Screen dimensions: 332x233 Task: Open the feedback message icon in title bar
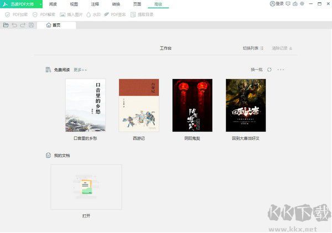click(288, 4)
